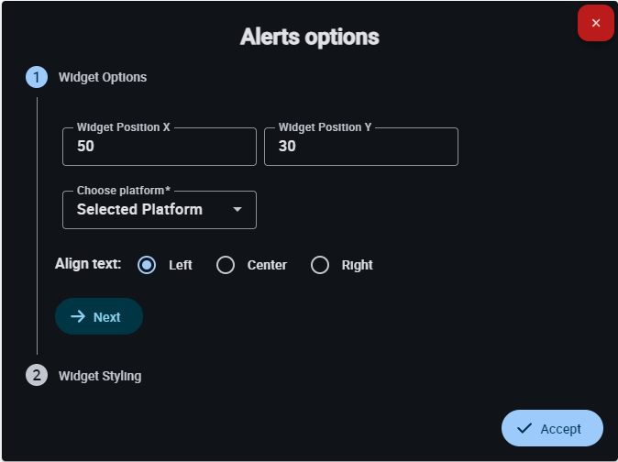Click the step 1 number circle
Image resolution: width=618 pixels, height=462 pixels.
pyautogui.click(x=37, y=77)
